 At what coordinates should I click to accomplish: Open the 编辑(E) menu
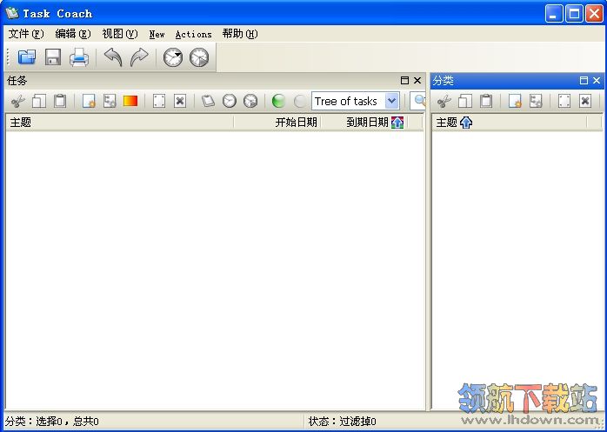73,34
